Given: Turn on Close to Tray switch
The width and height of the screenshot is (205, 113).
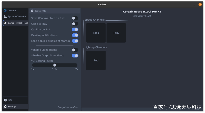Looking at the screenshot, I should [x=75, y=24].
